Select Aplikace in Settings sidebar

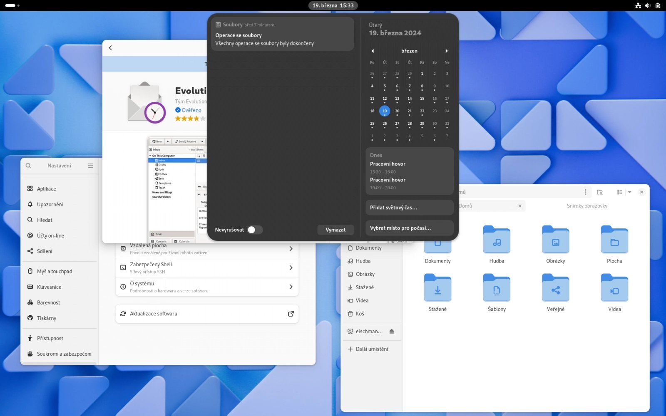pos(60,188)
